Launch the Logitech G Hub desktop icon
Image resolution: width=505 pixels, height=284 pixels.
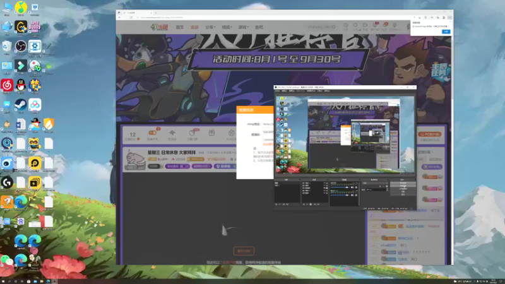[x=7, y=182]
